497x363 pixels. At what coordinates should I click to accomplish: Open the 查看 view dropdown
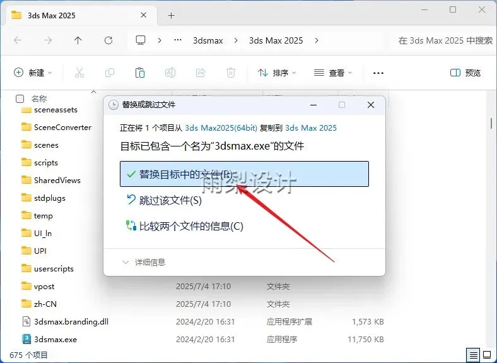click(x=333, y=73)
